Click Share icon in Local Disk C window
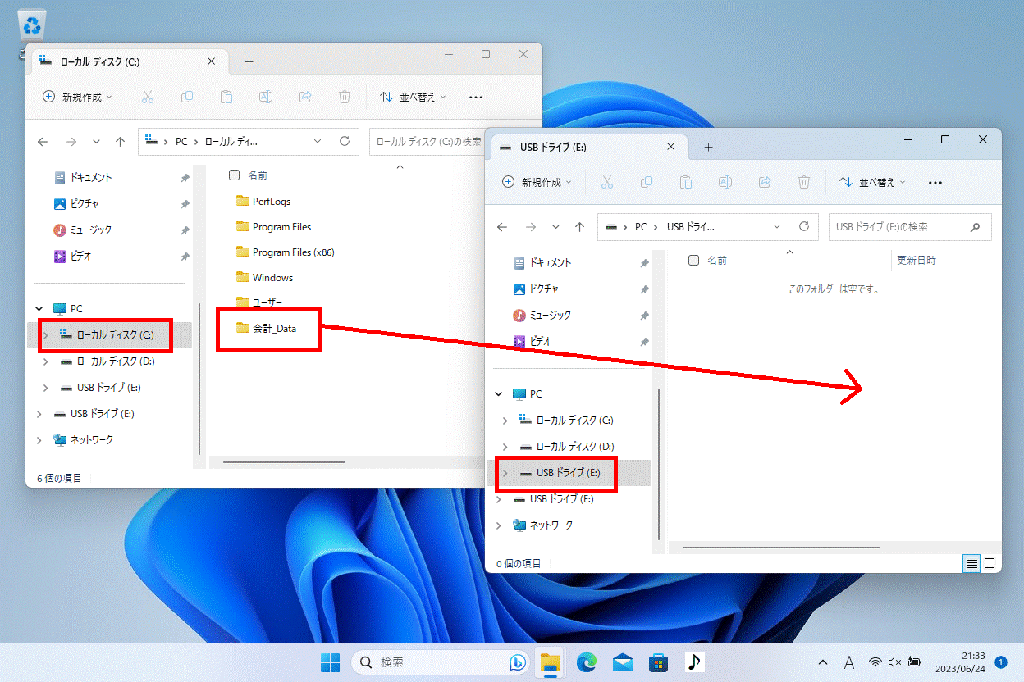Image resolution: width=1024 pixels, height=682 pixels. (x=305, y=97)
